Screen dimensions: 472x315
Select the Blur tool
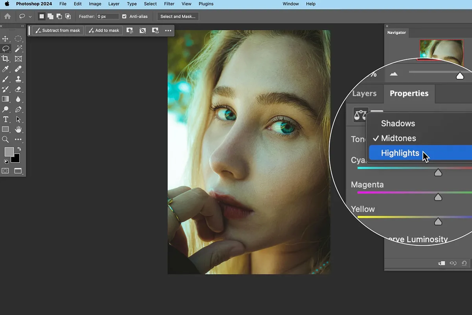(18, 99)
